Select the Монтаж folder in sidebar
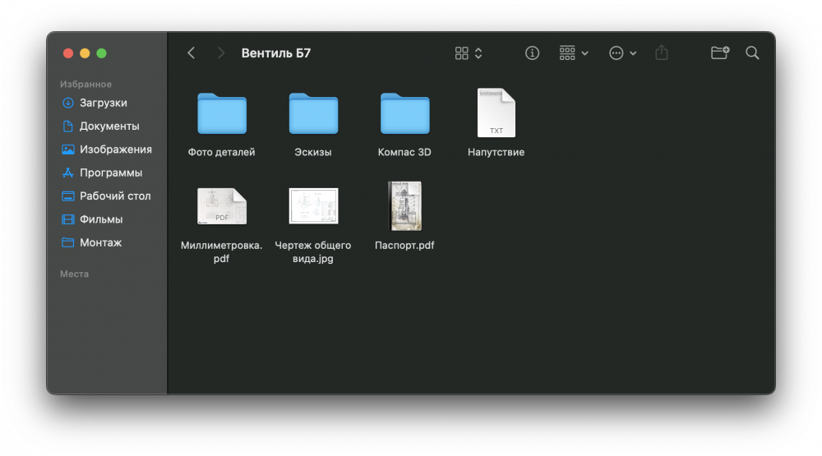 pos(100,242)
